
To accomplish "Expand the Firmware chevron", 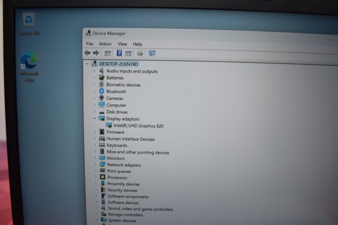I will pyautogui.click(x=95, y=132).
